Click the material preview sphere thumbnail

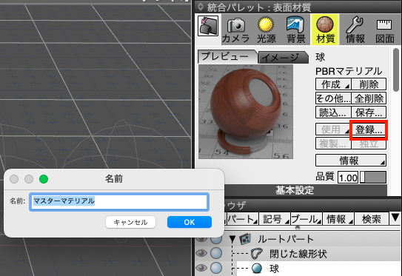[246, 112]
